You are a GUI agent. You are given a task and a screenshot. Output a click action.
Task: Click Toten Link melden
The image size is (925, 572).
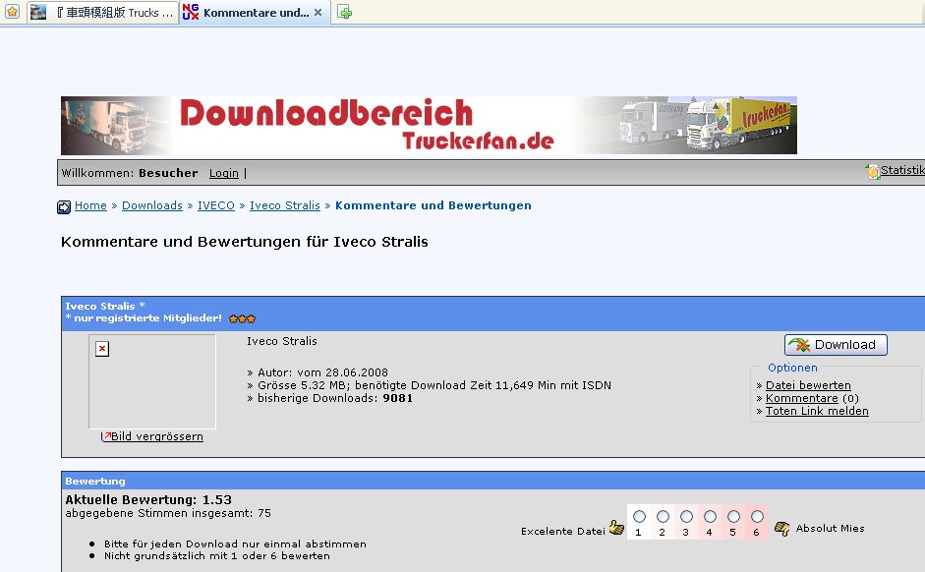[817, 411]
